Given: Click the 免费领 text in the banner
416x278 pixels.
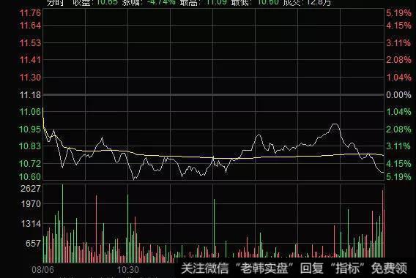Looking at the screenshot, I should 389,268.
